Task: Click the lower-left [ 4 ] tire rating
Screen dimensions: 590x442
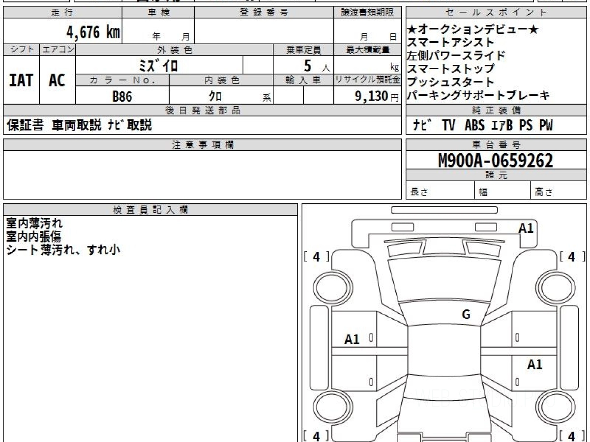Action: pyautogui.click(x=316, y=436)
